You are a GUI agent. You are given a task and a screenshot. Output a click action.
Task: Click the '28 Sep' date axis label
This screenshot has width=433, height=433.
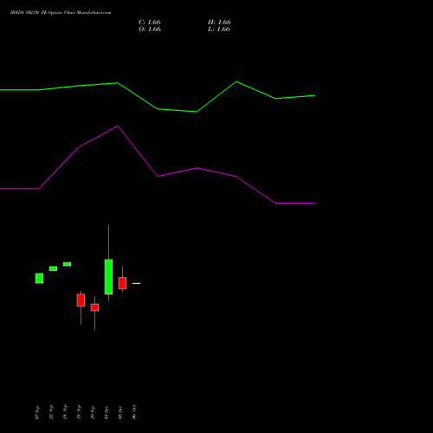pyautogui.click(x=79, y=412)
